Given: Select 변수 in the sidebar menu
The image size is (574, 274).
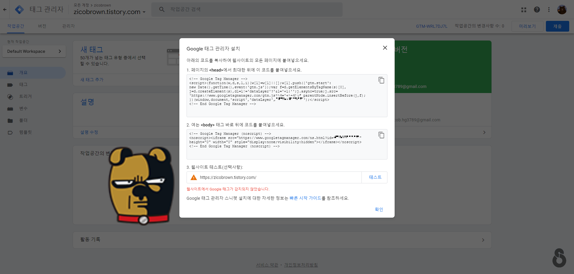Looking at the screenshot, I should click(23, 109).
